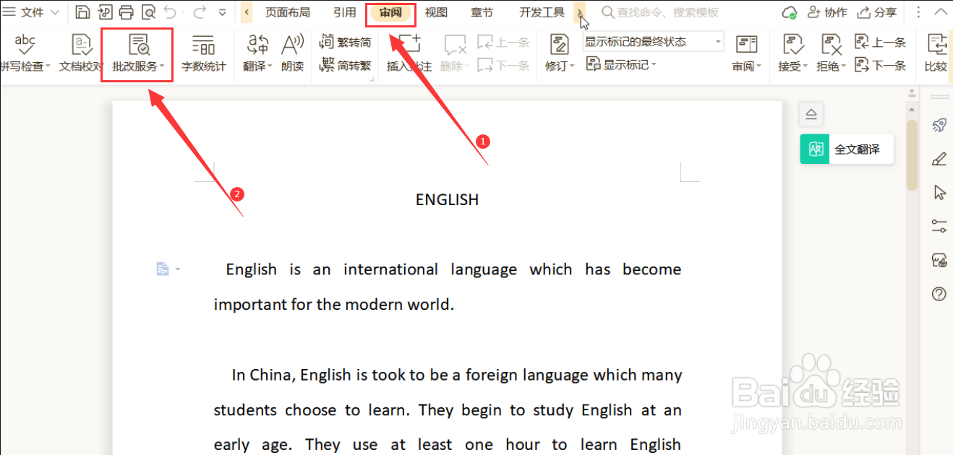Click the Redo arrow

[199, 12]
